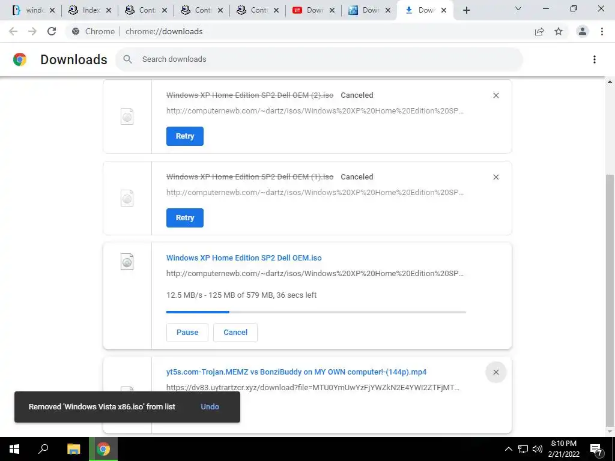Bookmark this page with the star
Image resolution: width=615 pixels, height=461 pixels.
[559, 31]
